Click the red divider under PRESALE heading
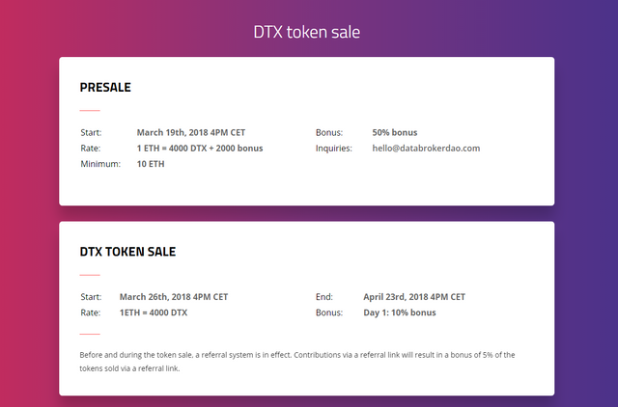Screen dimensions: 618x407 (x=90, y=111)
